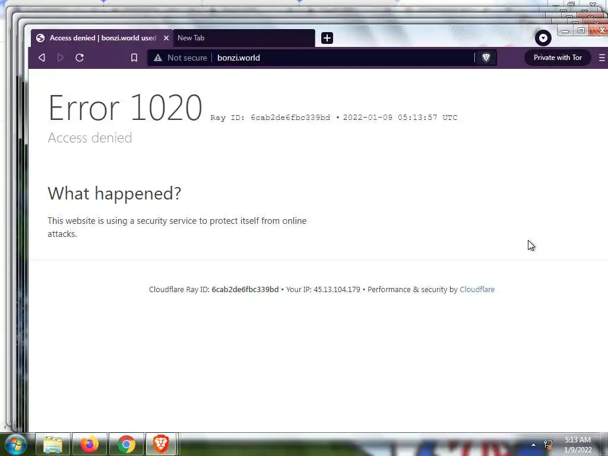The width and height of the screenshot is (608, 456).
Task: Click the What happened? heading
Action: (x=115, y=193)
